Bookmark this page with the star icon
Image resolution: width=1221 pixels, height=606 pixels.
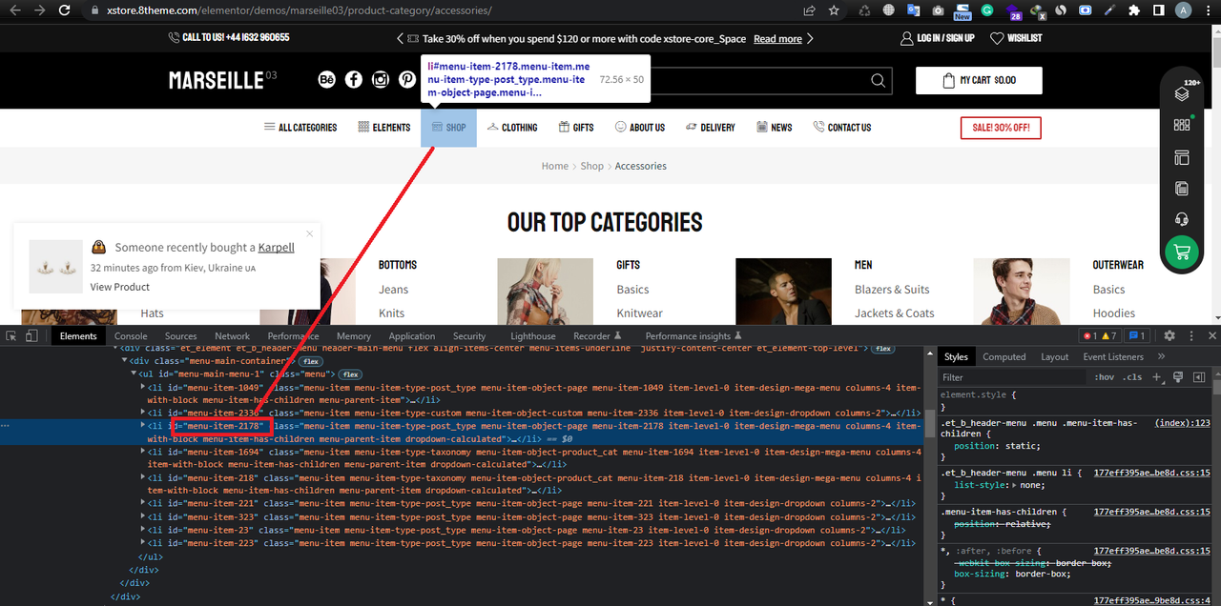click(x=834, y=10)
